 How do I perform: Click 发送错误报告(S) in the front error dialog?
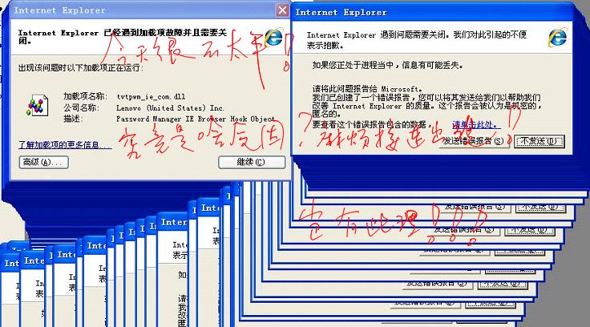tap(473, 141)
